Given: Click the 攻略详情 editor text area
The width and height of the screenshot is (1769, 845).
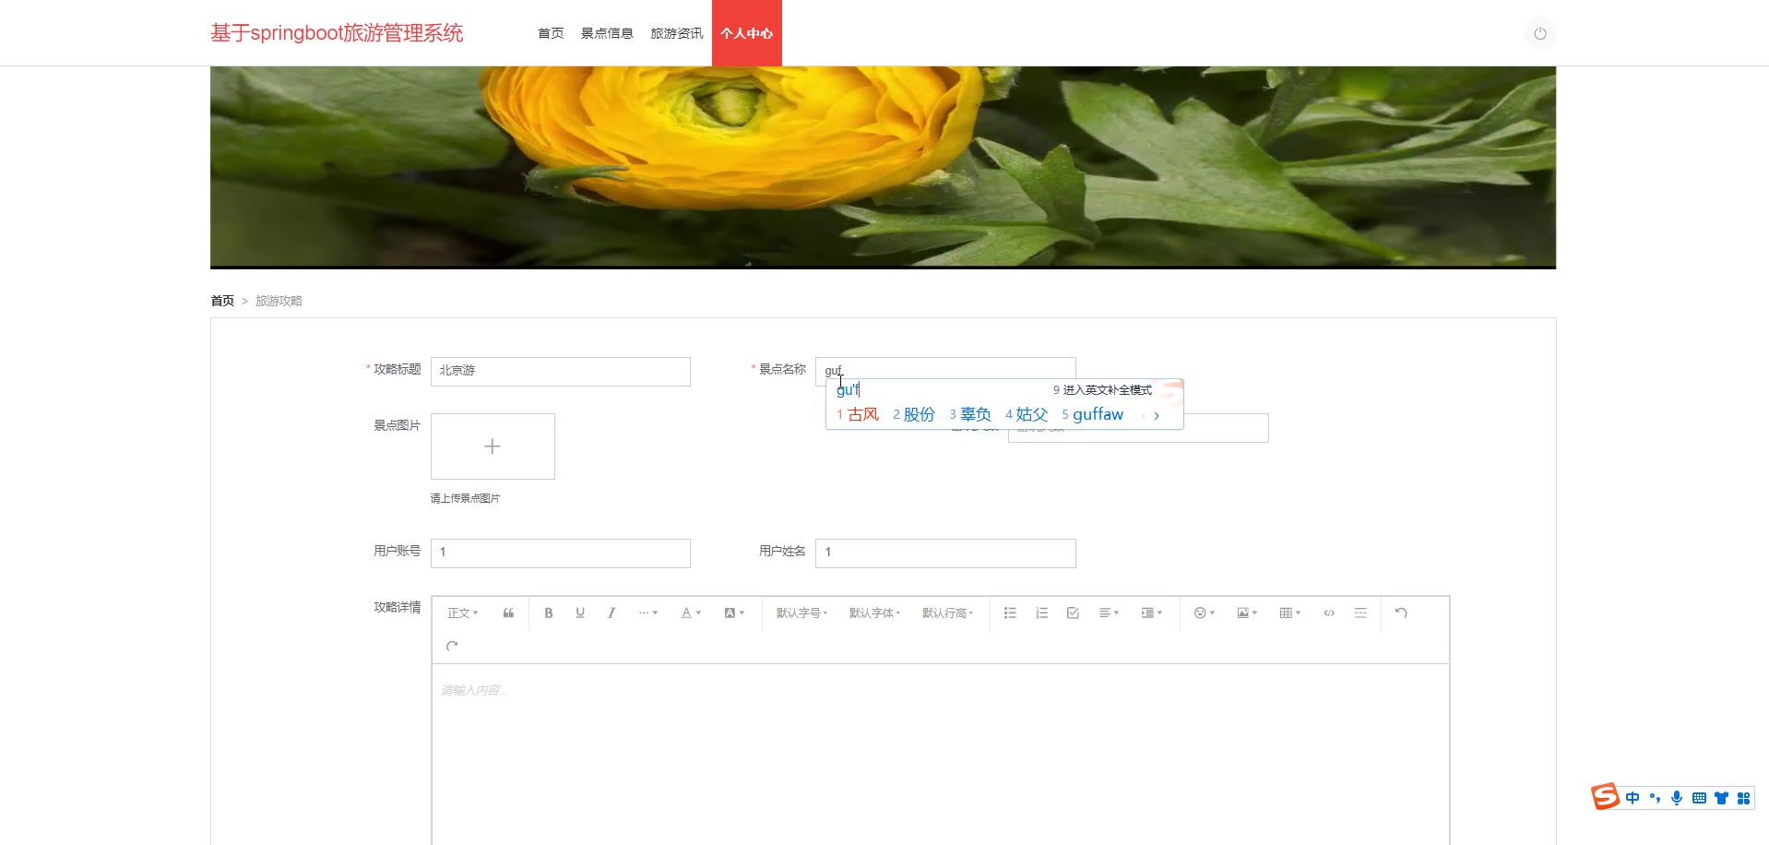Looking at the screenshot, I should pos(941,755).
